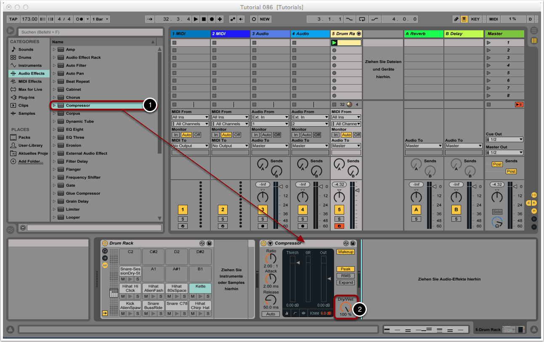
Task: Enable Makeup gain on Compressor
Action: coord(345,252)
